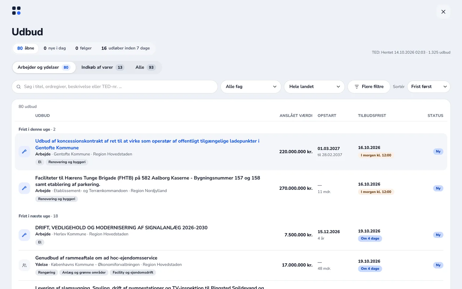Image resolution: width=462 pixels, height=289 pixels.
Task: Click the filter lines icon in Flere filtre
Action: tap(357, 87)
